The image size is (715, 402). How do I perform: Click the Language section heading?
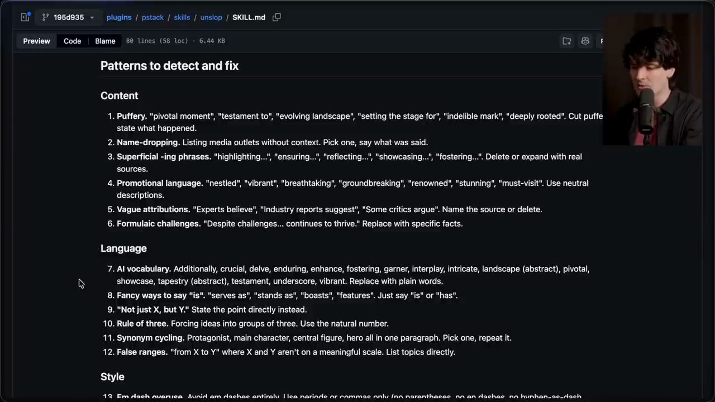[123, 248]
